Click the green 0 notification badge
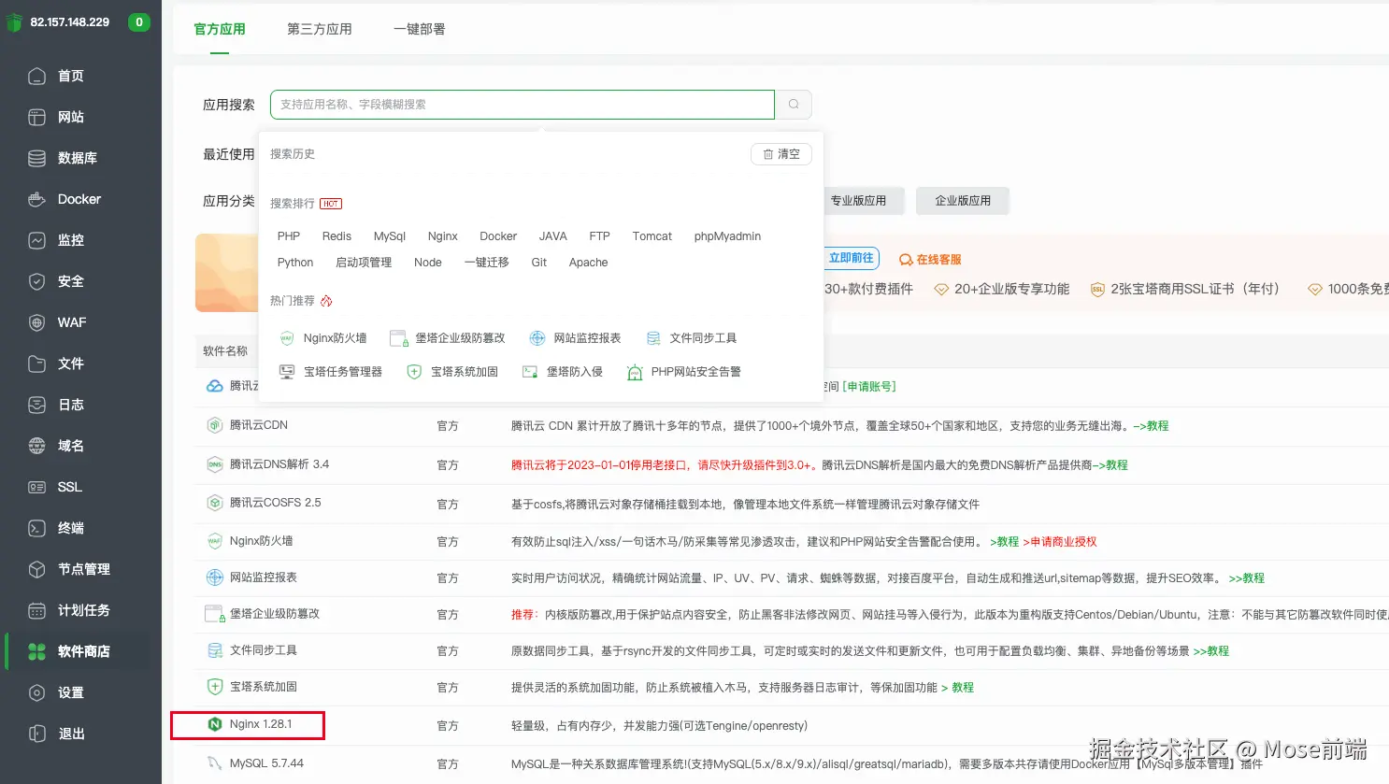 pyautogui.click(x=139, y=21)
